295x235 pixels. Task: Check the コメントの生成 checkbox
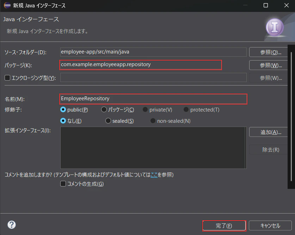pos(63,184)
